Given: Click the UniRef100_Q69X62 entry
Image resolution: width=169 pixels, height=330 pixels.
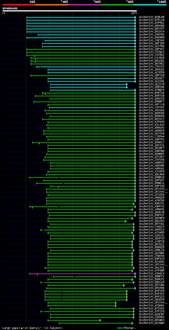Looking at the screenshot, I should coord(152,69).
